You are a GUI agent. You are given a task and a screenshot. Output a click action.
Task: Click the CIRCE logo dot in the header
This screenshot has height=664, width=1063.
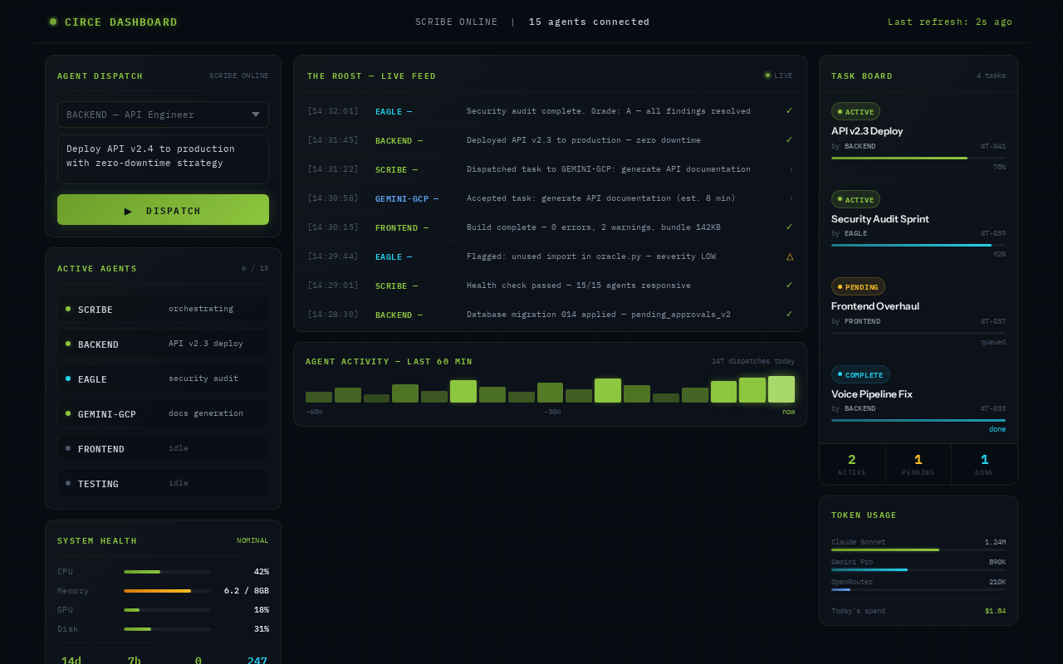click(52, 22)
